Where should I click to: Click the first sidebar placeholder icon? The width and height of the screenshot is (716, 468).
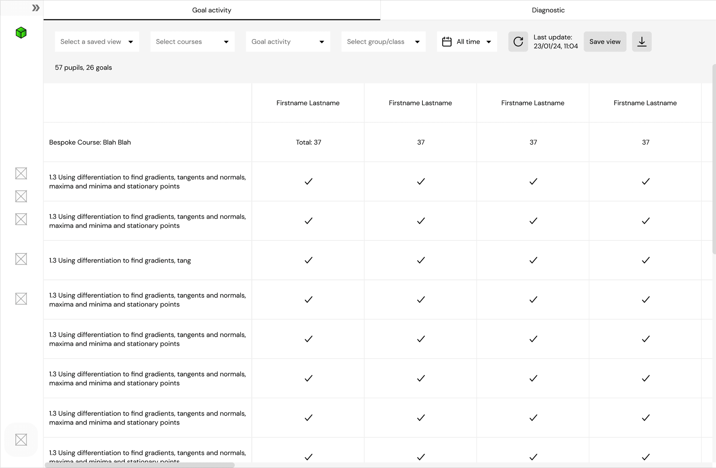click(21, 173)
